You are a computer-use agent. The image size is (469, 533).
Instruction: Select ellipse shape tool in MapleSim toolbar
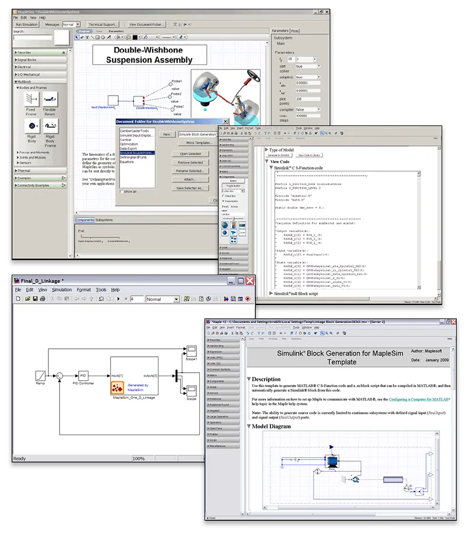(x=103, y=37)
